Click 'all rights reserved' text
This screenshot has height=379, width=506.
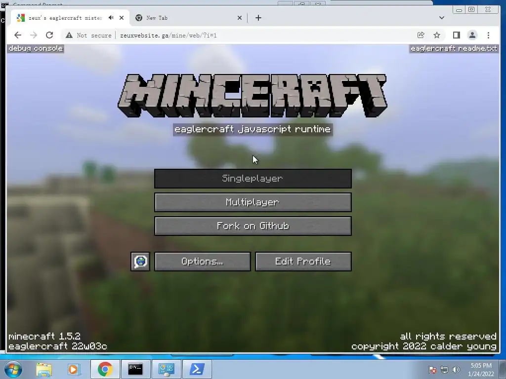tap(448, 337)
